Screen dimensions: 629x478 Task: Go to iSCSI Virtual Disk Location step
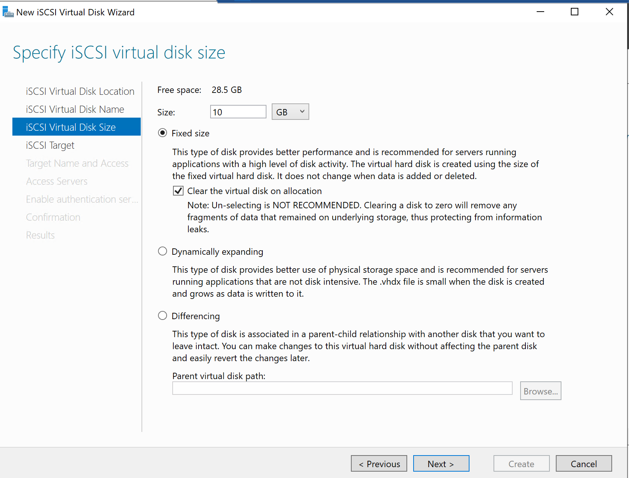pos(80,91)
